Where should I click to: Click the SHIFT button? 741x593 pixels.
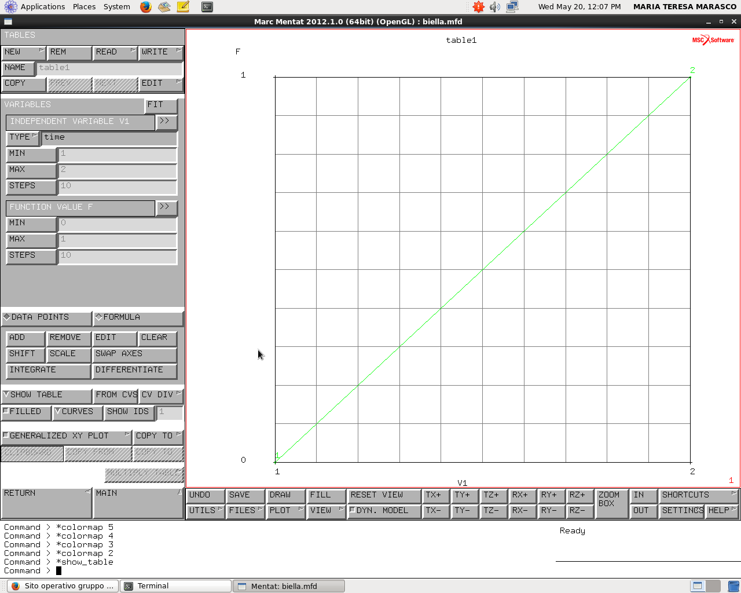coord(25,354)
